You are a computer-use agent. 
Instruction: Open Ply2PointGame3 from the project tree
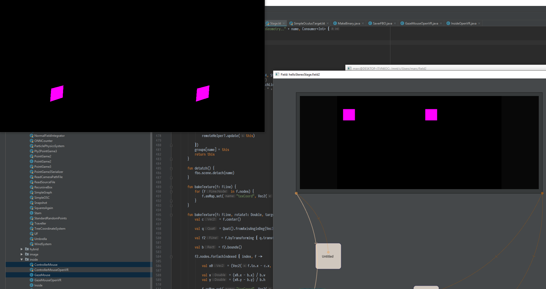(45, 151)
